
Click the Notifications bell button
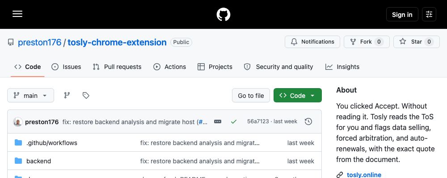tap(312, 42)
